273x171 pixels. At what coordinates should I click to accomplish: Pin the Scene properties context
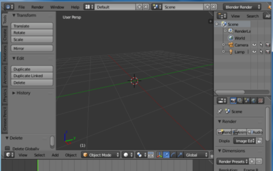pos(220,112)
